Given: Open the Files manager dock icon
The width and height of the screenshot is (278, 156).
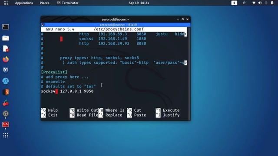Looking at the screenshot, I should (x=6, y=38).
